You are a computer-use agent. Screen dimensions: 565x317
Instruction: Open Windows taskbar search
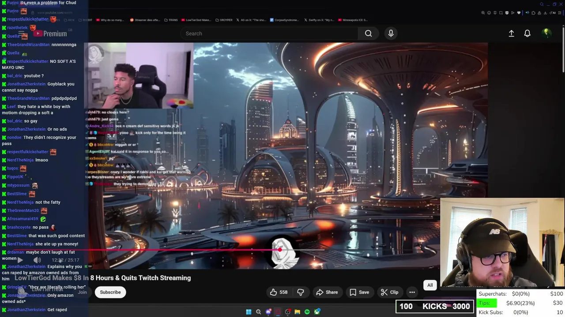pos(258,312)
